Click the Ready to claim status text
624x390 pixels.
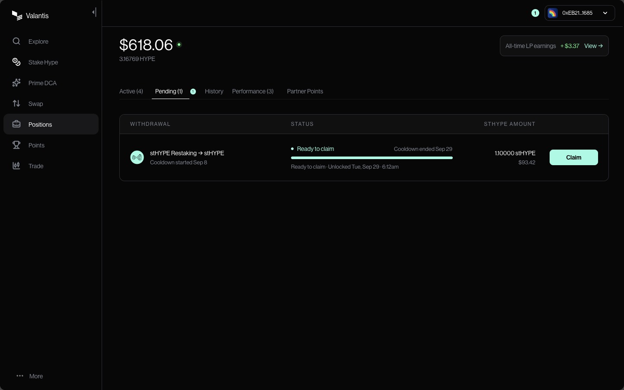click(x=315, y=149)
